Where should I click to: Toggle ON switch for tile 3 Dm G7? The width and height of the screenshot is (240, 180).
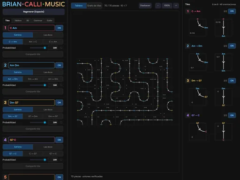point(59,103)
